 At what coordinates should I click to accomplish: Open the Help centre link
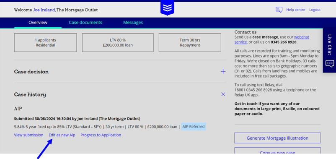coord(296,10)
